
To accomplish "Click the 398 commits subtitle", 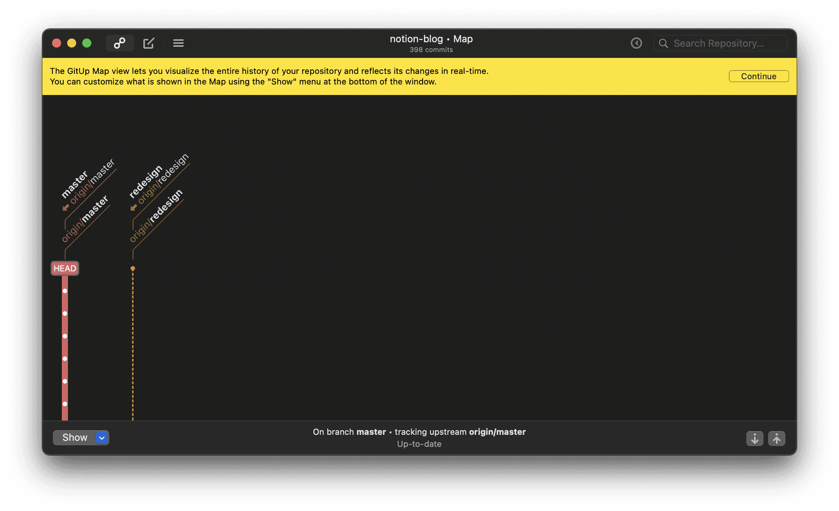I will [431, 50].
